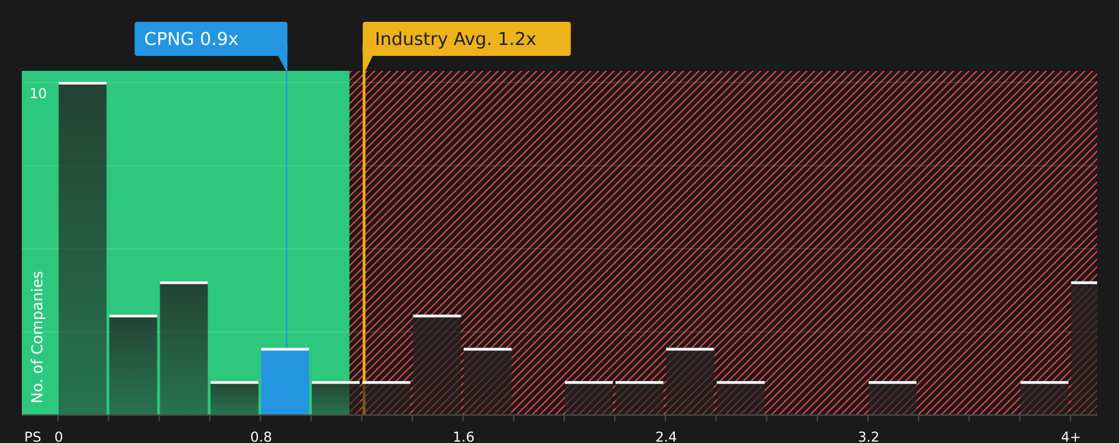Click the Industry Avg. 1.2x label
Viewport: 1119px width, 443px height.
click(x=467, y=39)
